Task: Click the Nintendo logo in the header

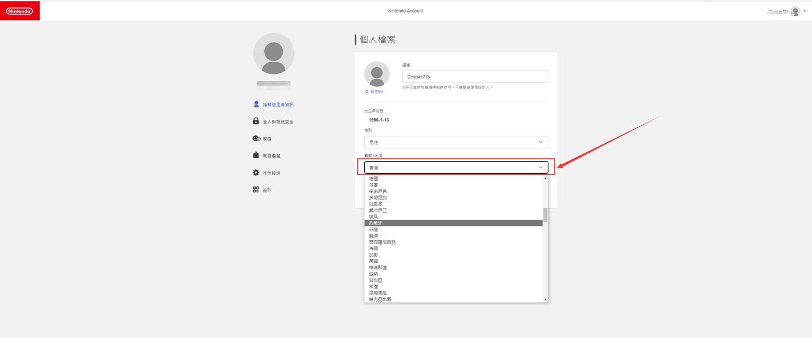Action: [20, 11]
